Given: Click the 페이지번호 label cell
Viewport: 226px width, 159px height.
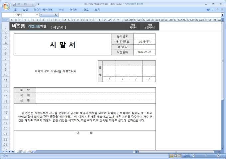Looking at the screenshot, I should coord(122,42).
